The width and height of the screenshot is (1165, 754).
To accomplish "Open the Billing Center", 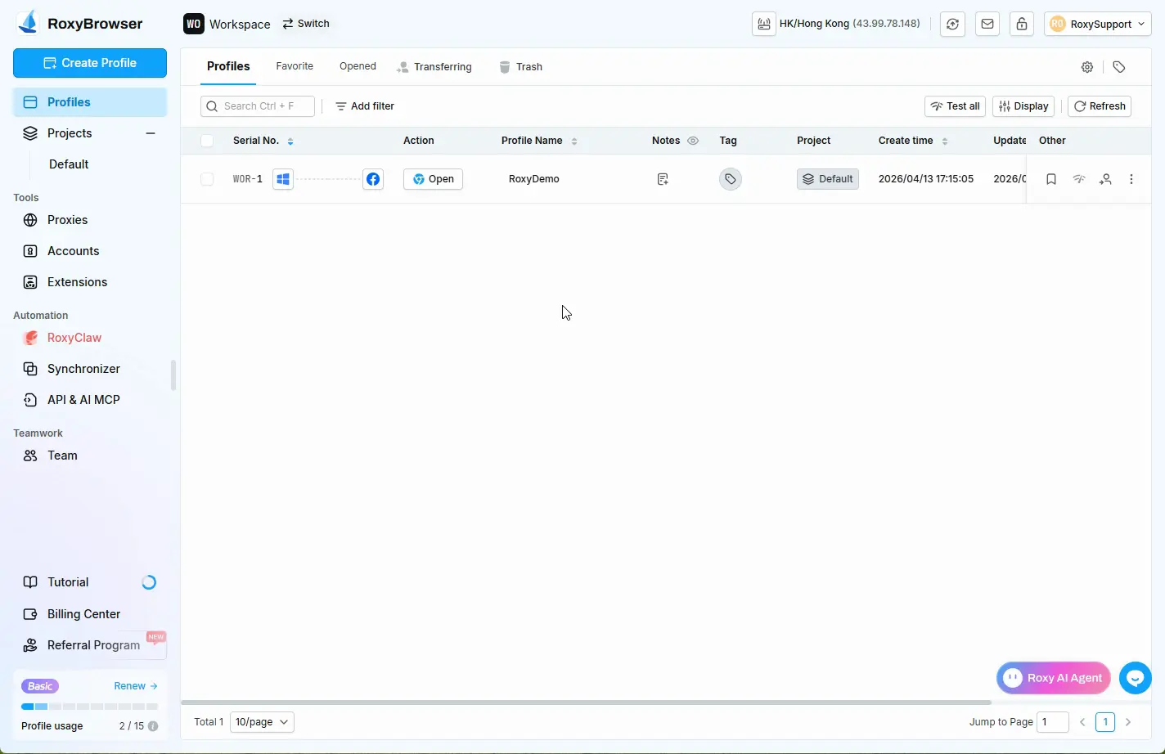I will pos(90,614).
